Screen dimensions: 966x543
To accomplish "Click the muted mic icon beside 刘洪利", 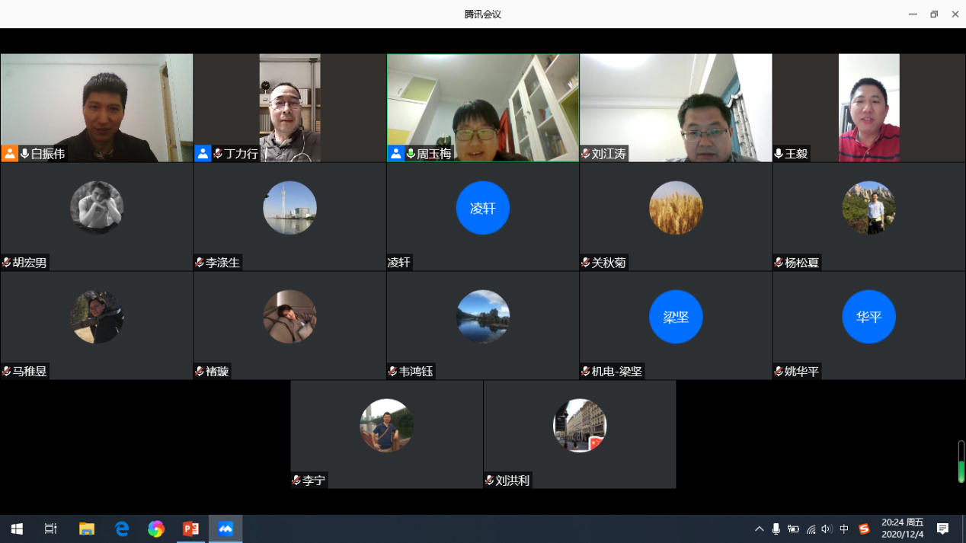I will [490, 481].
